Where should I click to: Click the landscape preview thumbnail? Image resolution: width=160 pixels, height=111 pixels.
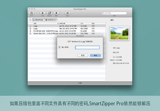(119, 33)
